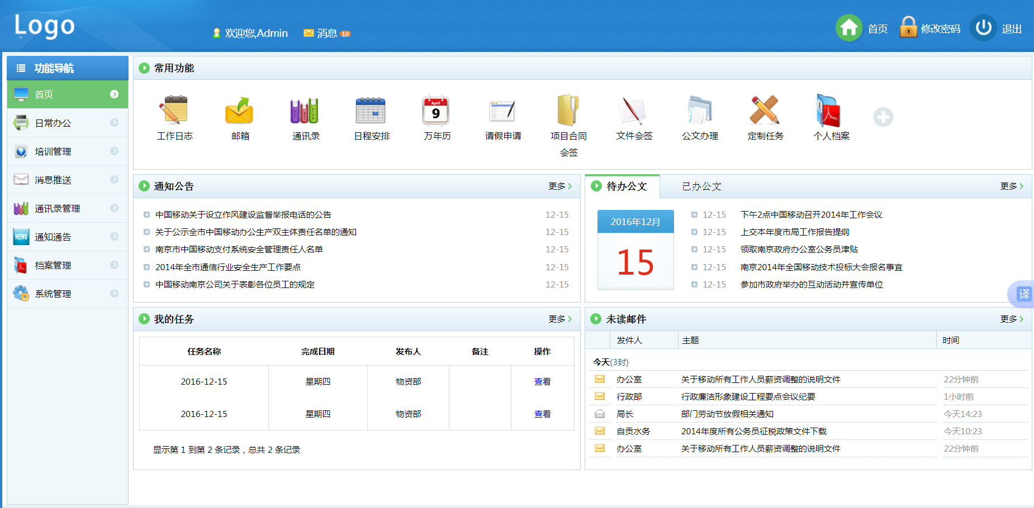The width and height of the screenshot is (1034, 508).
Task: Select the 待办公文 tab
Action: tap(626, 186)
